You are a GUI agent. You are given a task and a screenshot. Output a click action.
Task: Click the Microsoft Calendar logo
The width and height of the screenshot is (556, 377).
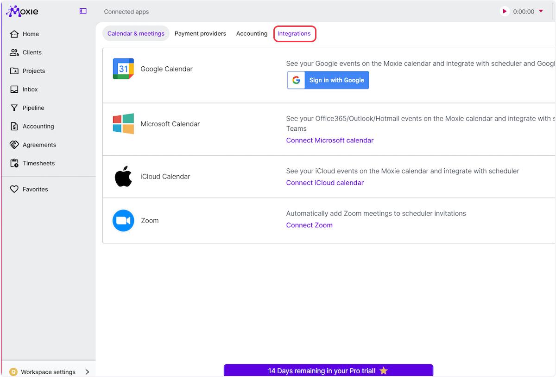123,124
